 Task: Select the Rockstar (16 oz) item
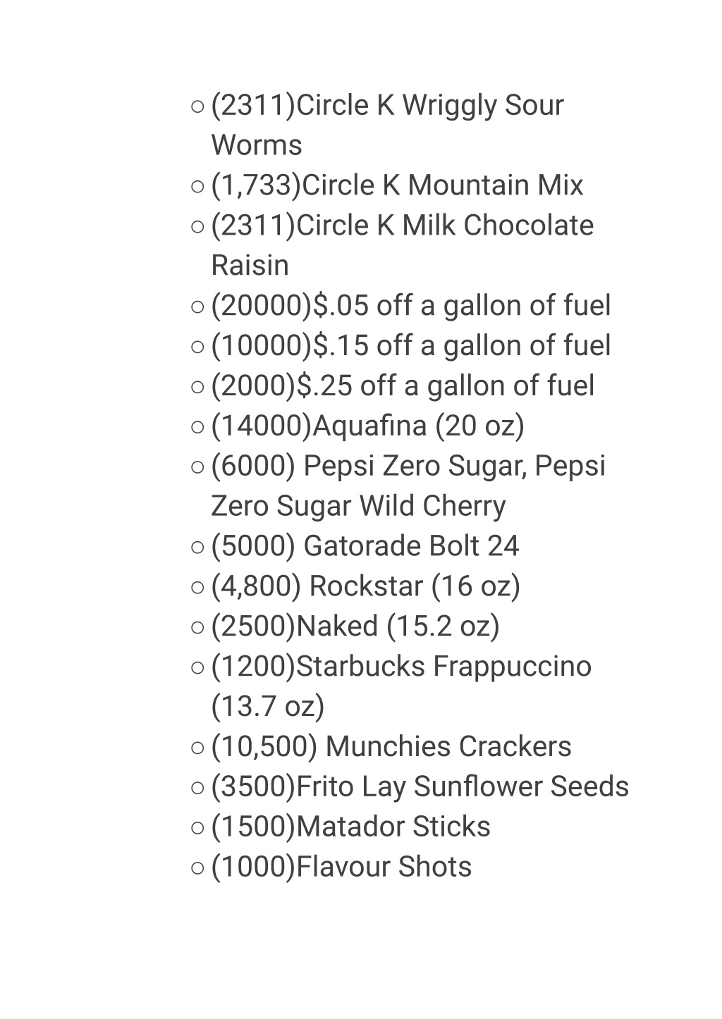click(x=365, y=586)
